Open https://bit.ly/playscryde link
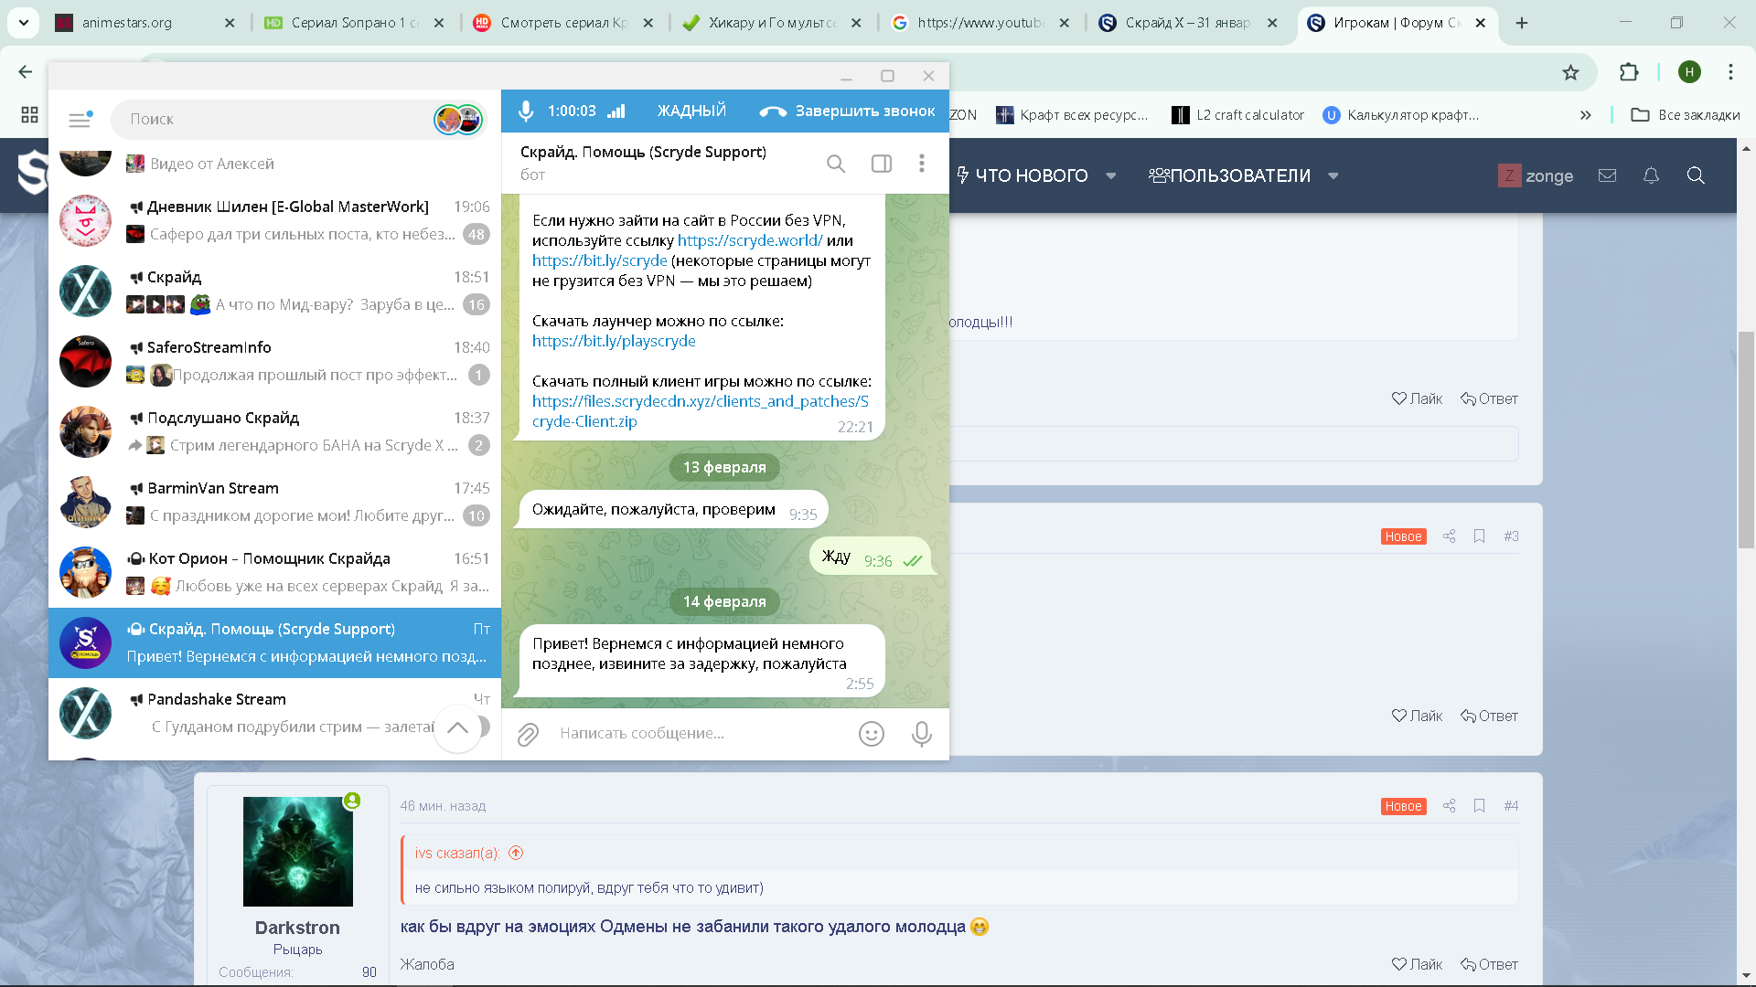Image resolution: width=1756 pixels, height=987 pixels. [614, 341]
